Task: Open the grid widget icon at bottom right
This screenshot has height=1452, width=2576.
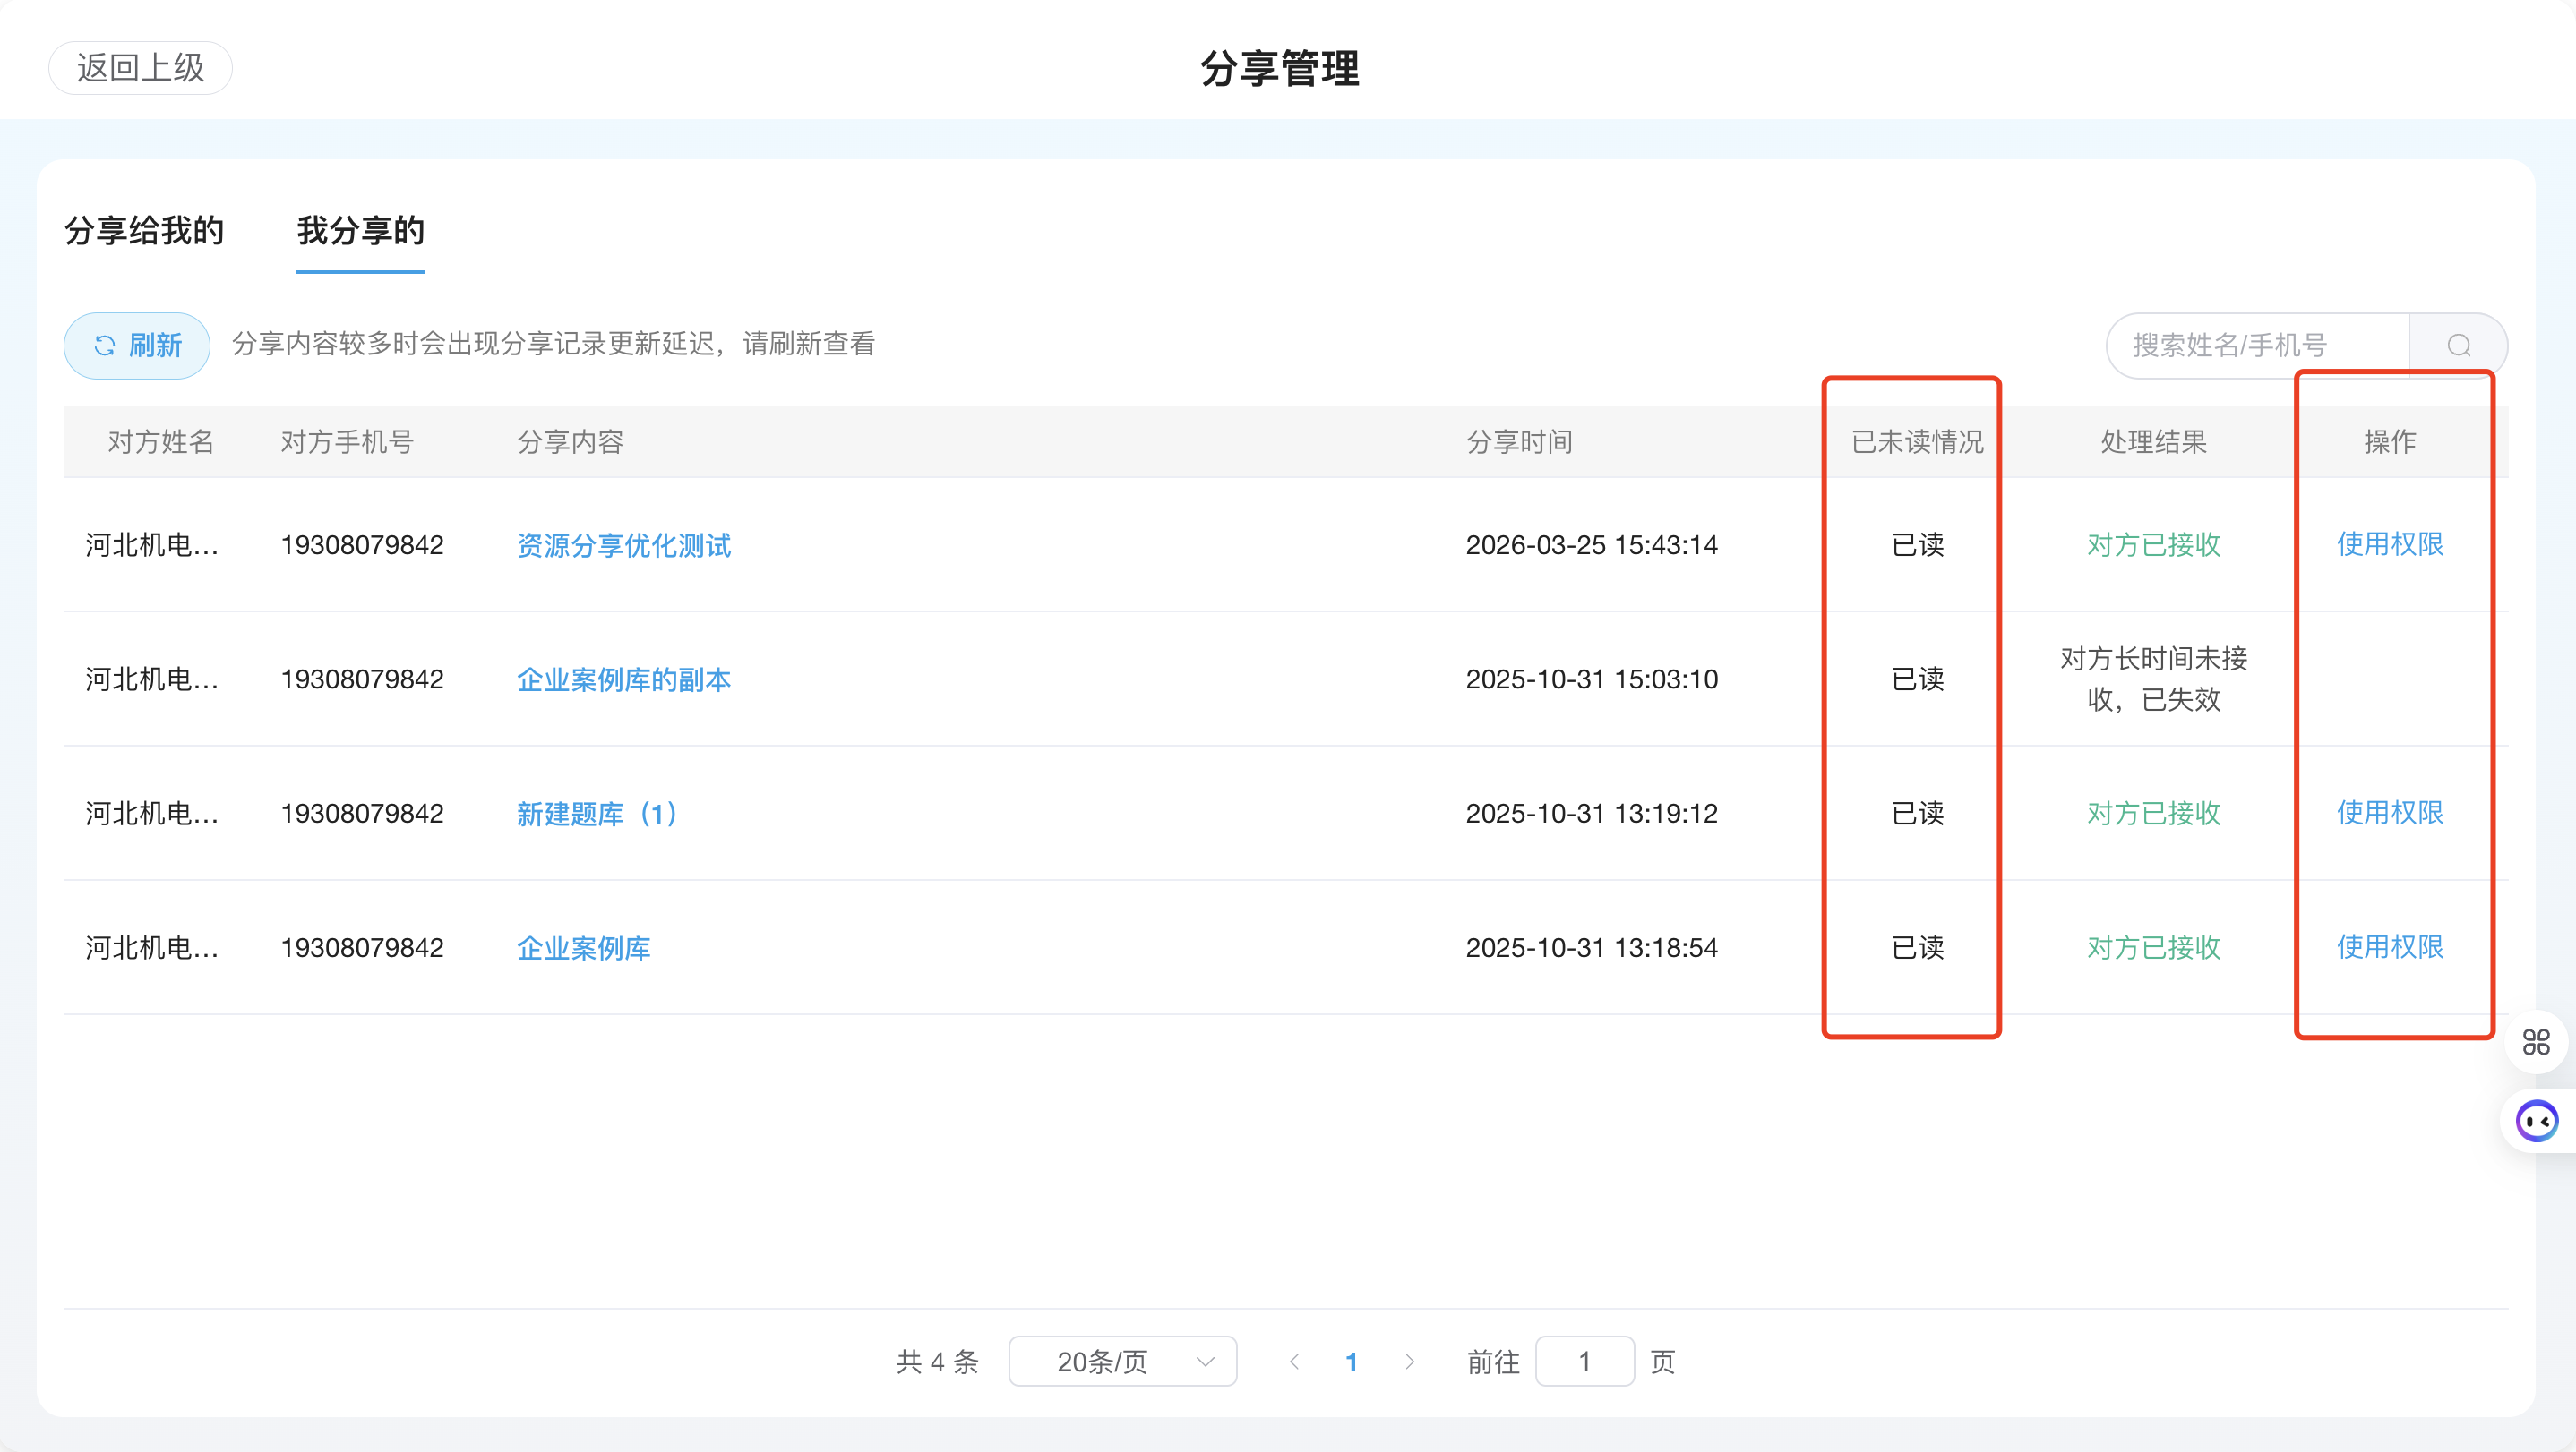Action: 2537,1041
